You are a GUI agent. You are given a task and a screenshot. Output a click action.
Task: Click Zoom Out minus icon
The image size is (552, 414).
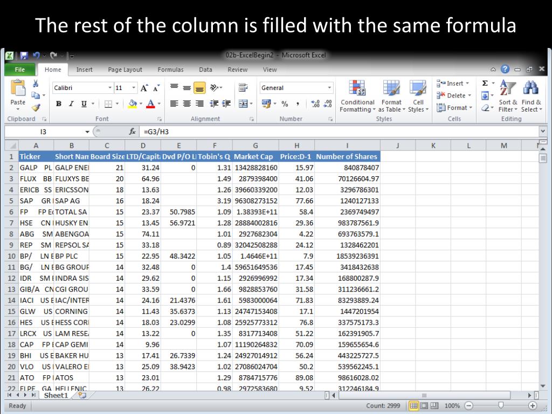[x=469, y=405]
